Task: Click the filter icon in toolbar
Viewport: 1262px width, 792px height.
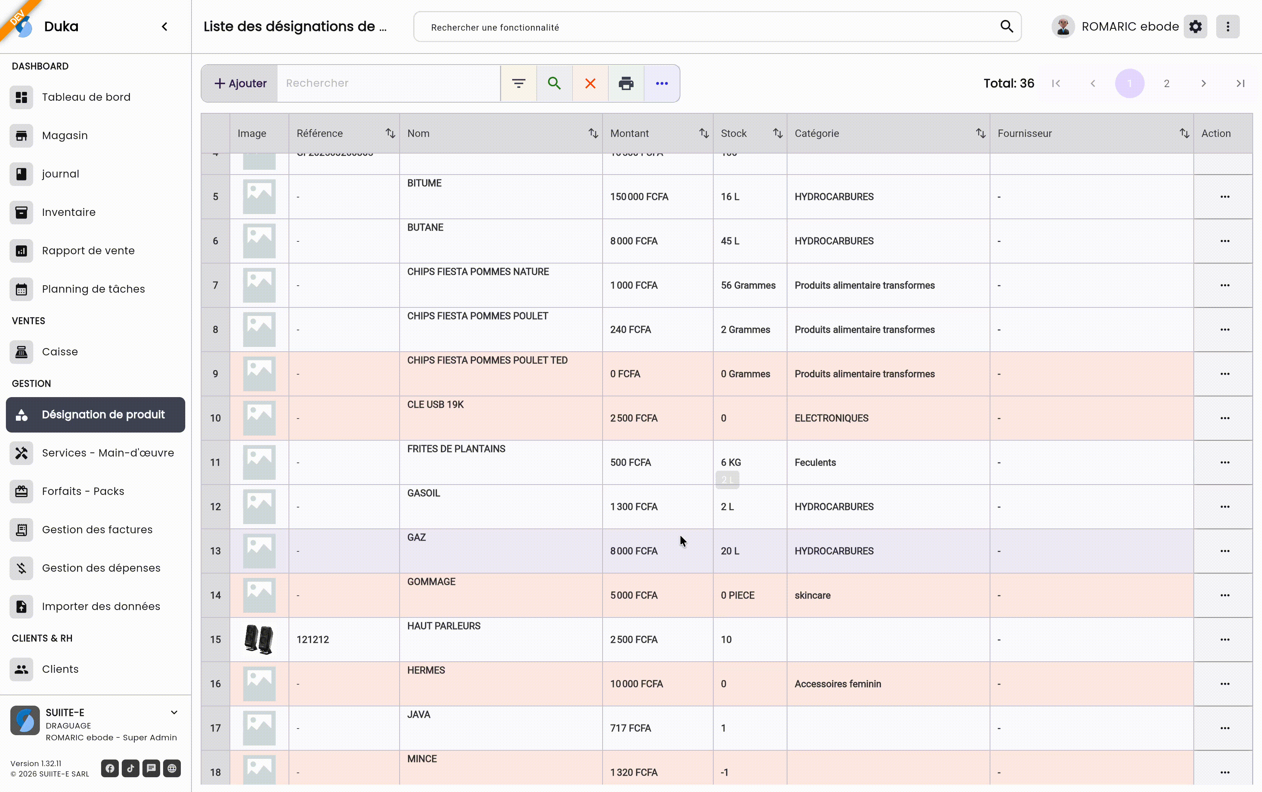Action: coord(518,83)
